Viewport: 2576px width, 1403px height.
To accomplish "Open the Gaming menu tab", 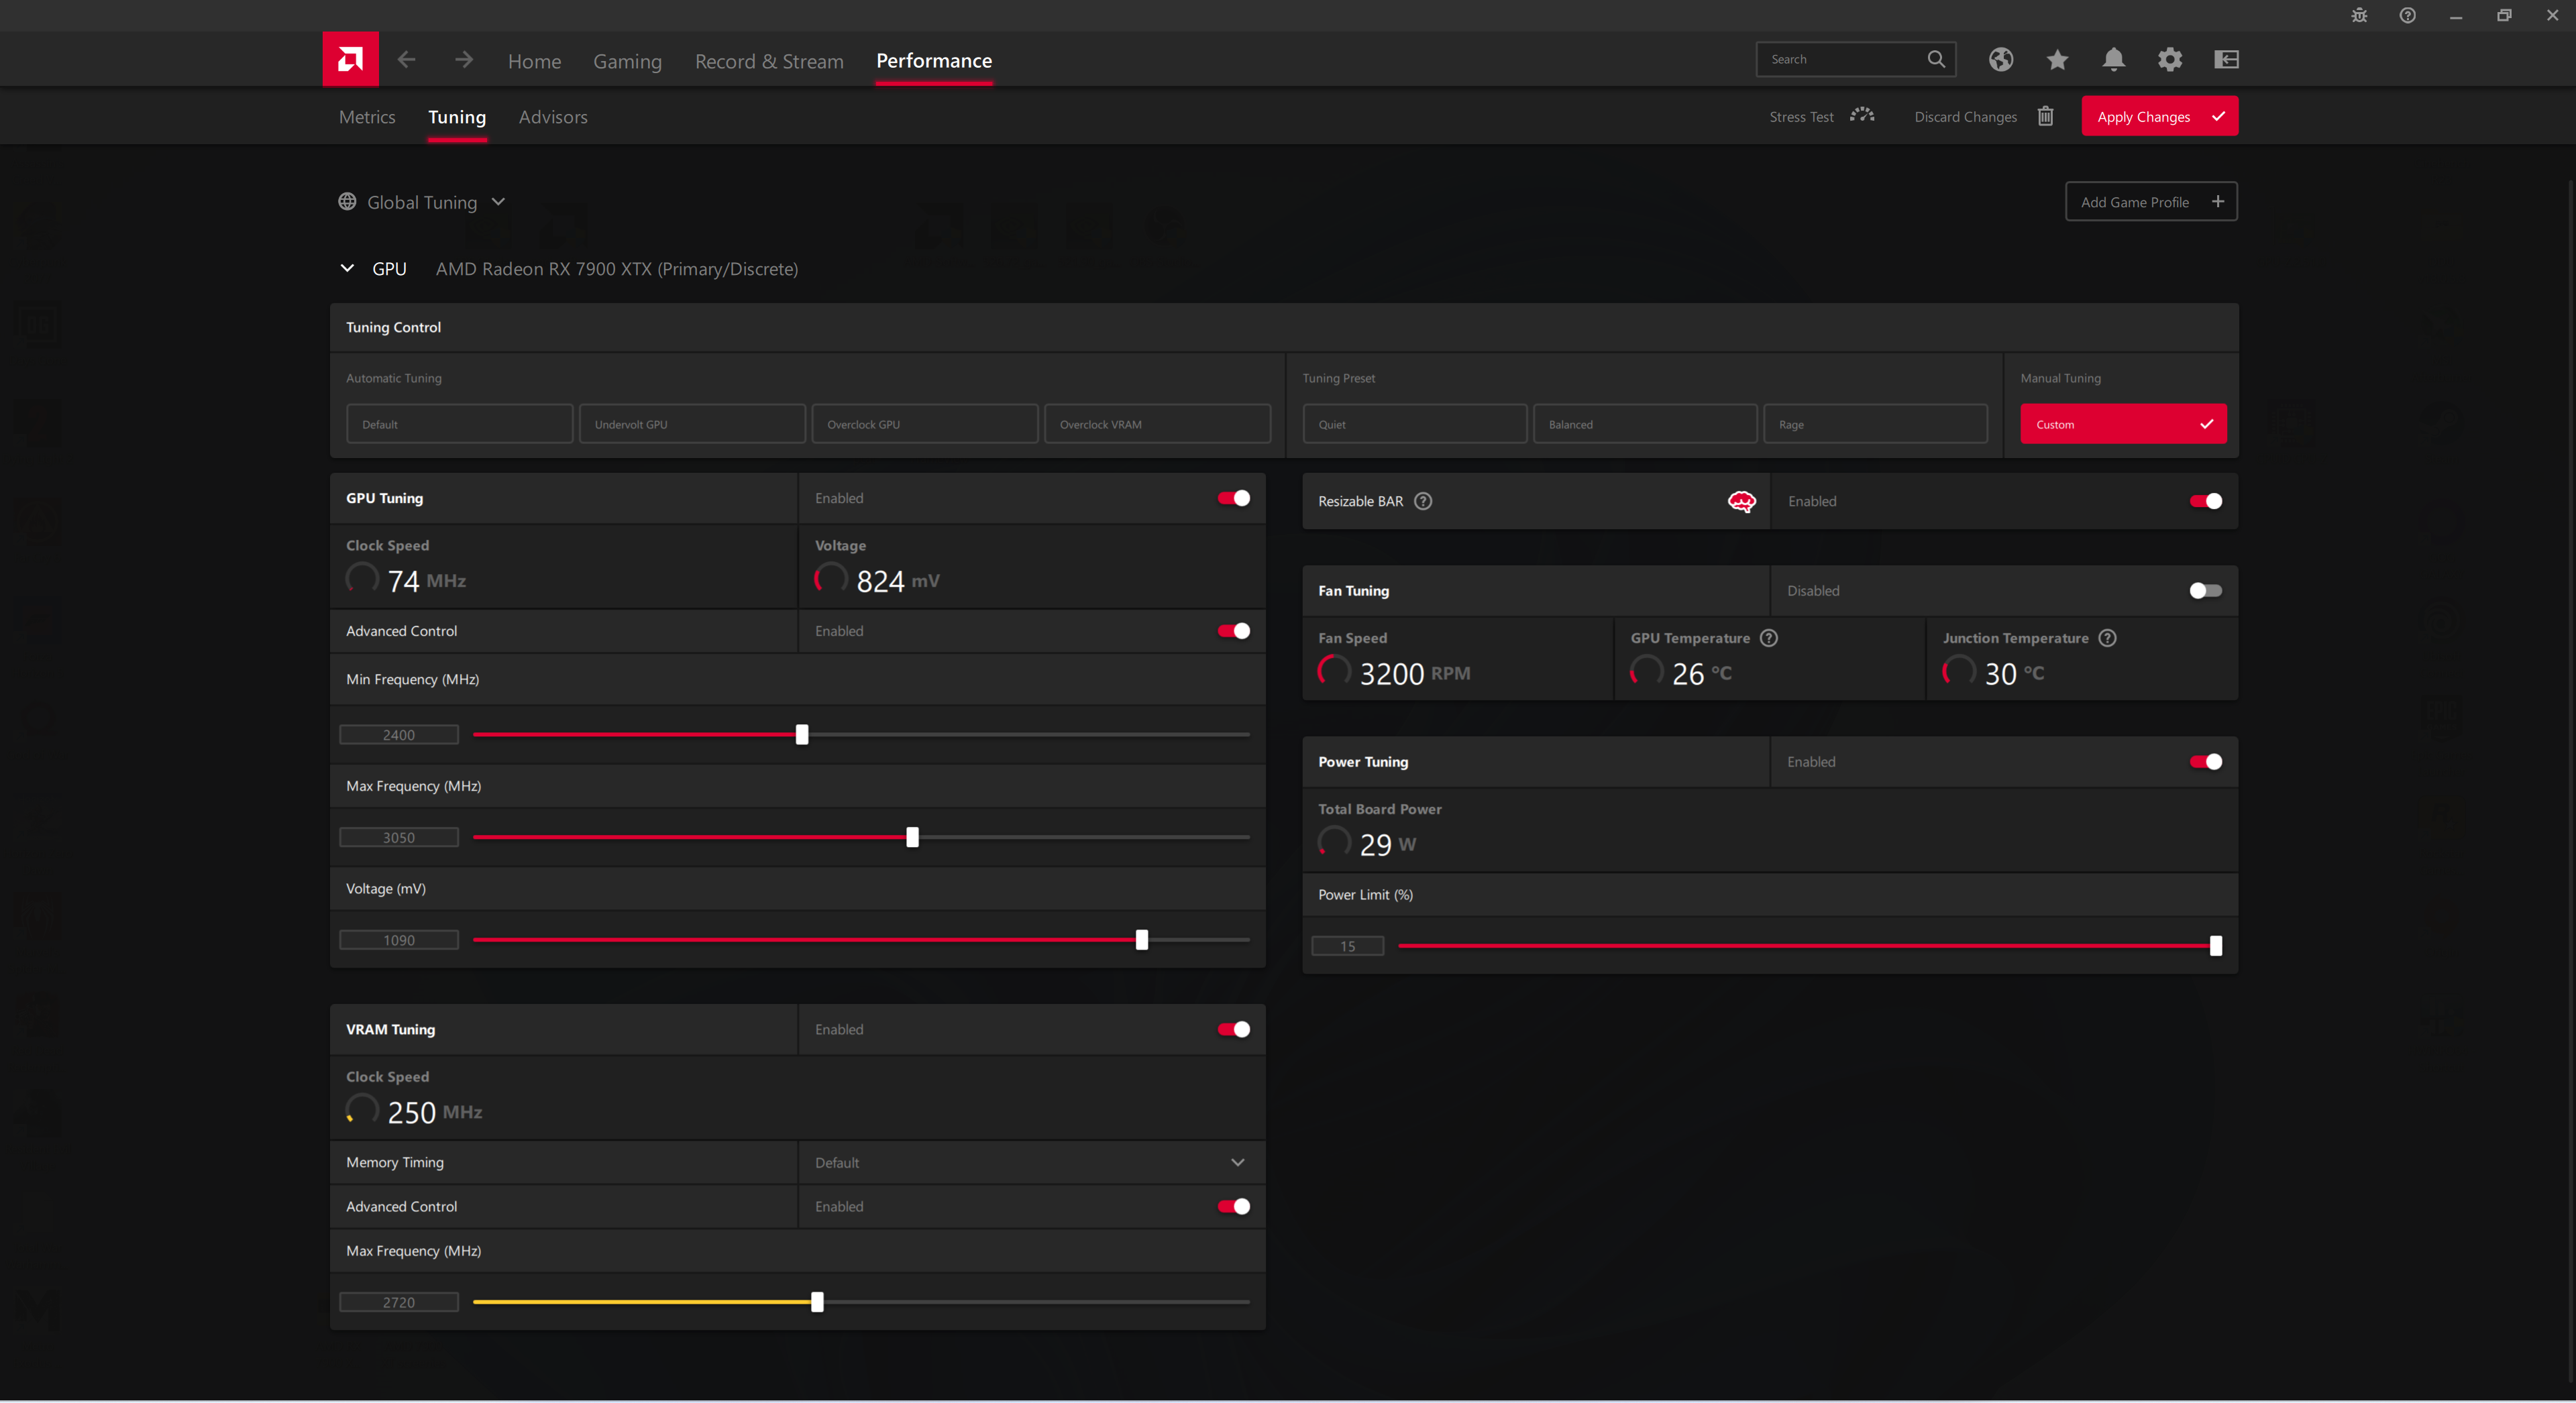I will click(627, 61).
